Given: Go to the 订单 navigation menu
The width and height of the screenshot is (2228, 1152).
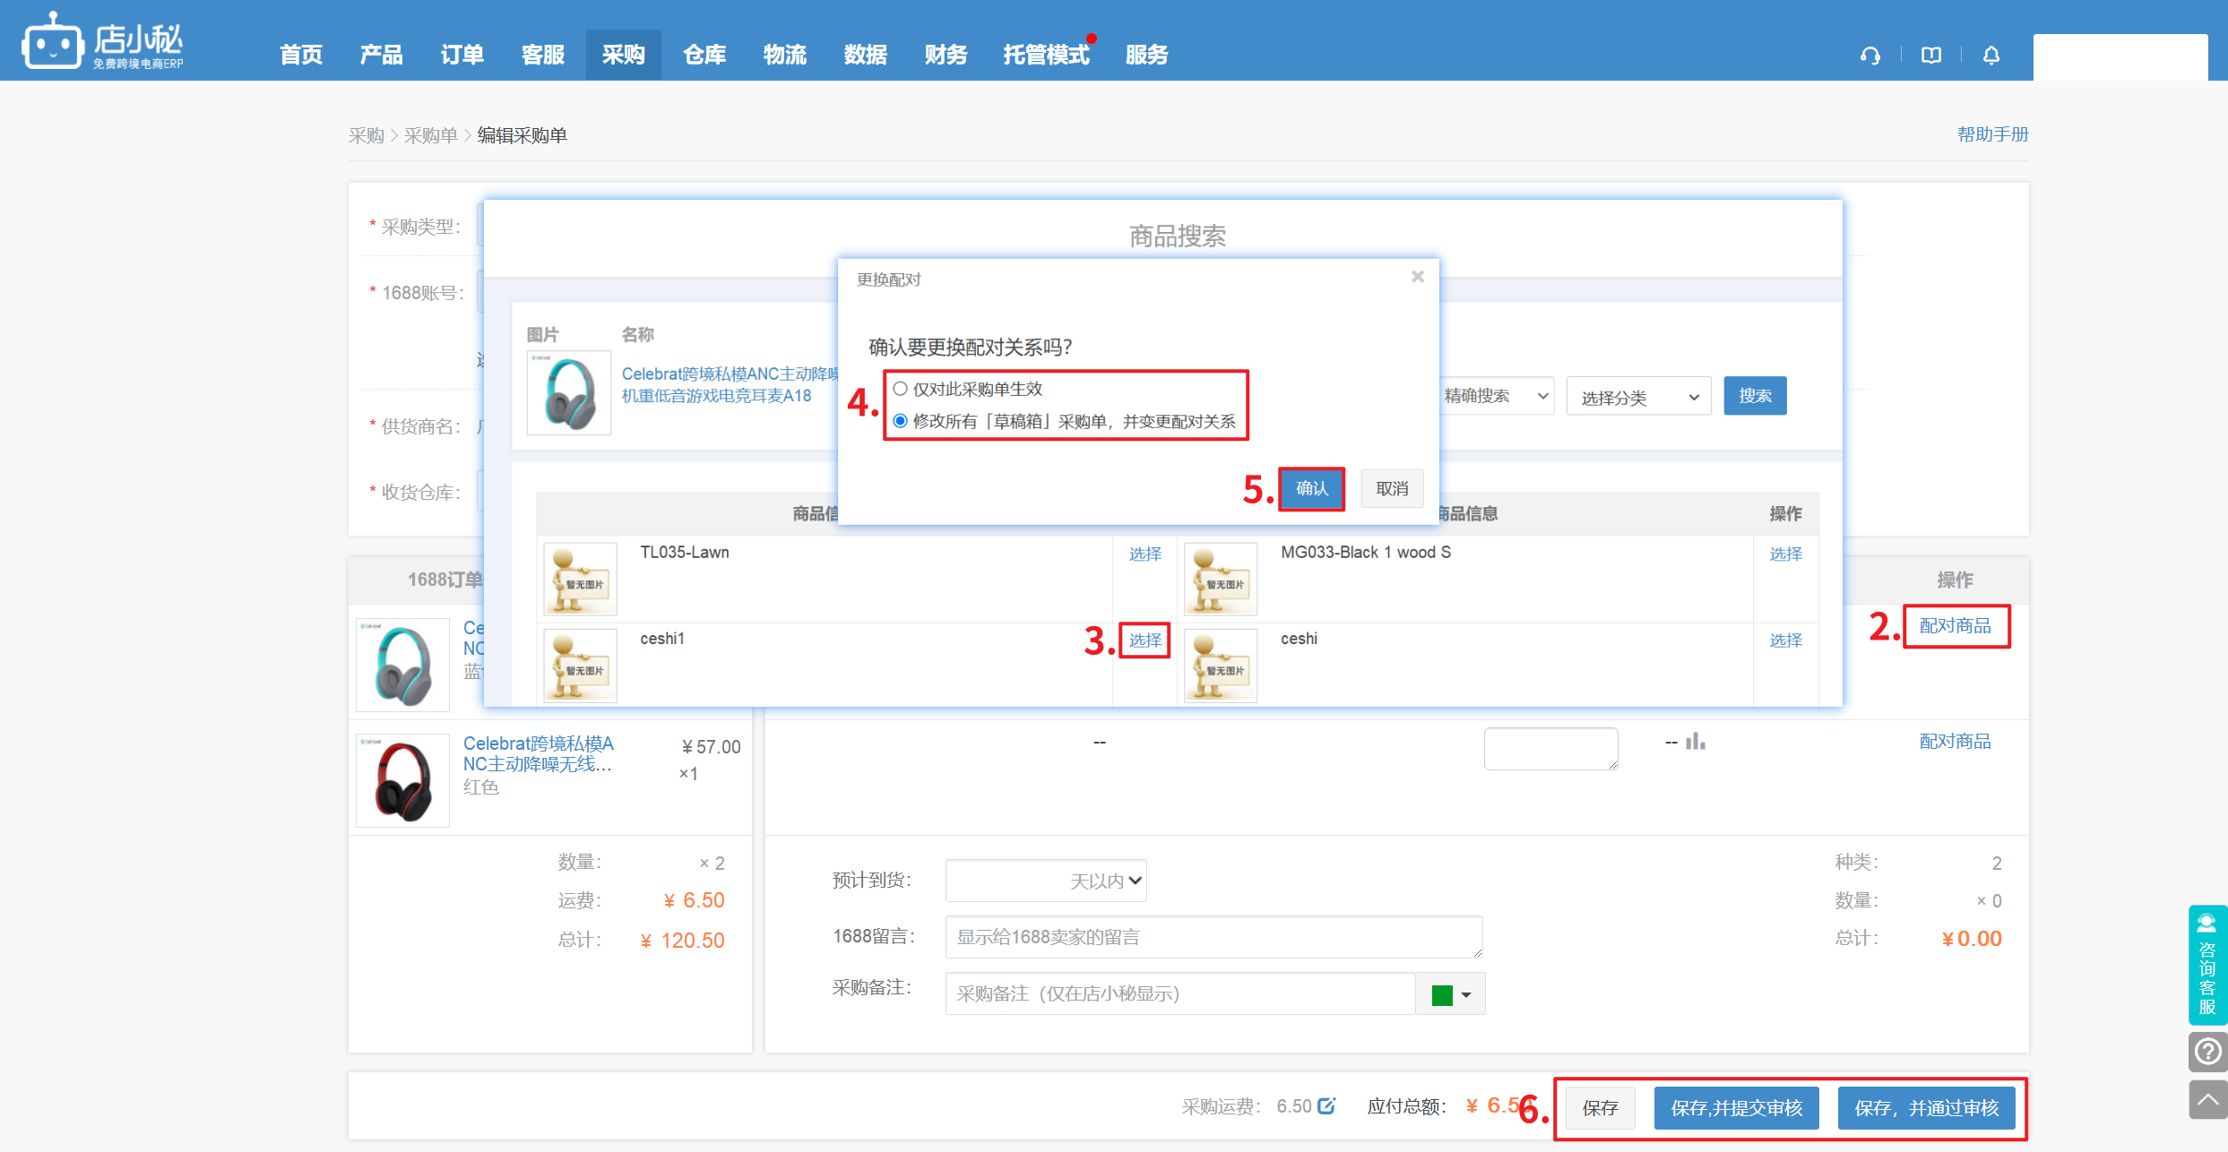Looking at the screenshot, I should (462, 55).
